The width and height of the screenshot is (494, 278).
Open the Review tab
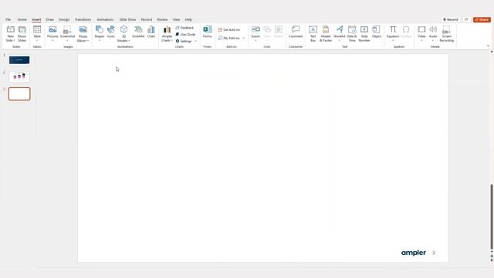pyautogui.click(x=163, y=19)
